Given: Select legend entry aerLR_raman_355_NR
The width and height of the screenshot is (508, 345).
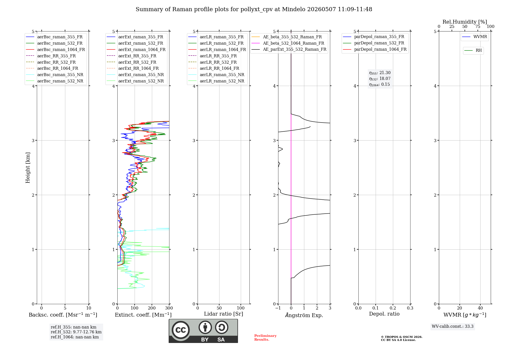Looking at the screenshot, I should click(216, 75).
